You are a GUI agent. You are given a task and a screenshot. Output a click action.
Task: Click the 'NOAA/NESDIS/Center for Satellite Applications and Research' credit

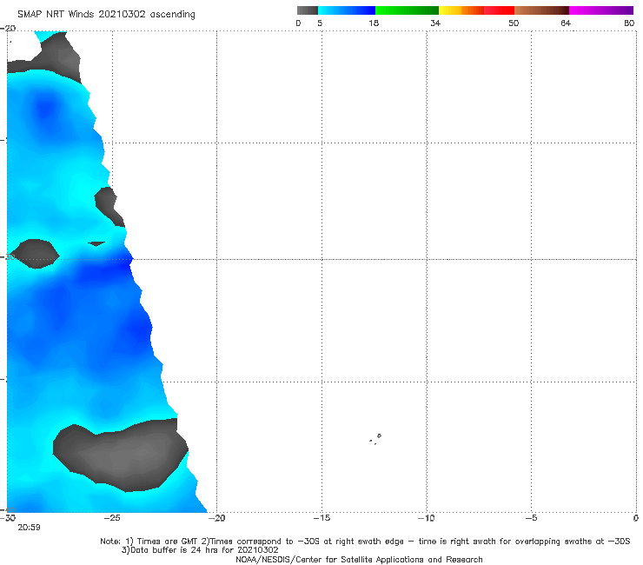point(359,560)
